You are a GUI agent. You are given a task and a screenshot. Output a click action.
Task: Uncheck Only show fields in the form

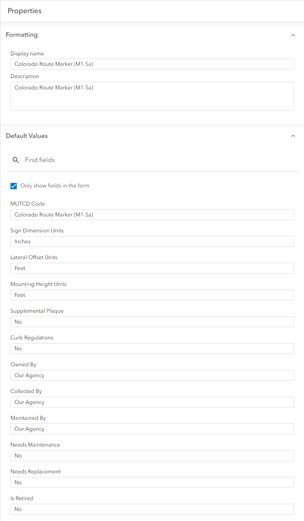(14, 186)
